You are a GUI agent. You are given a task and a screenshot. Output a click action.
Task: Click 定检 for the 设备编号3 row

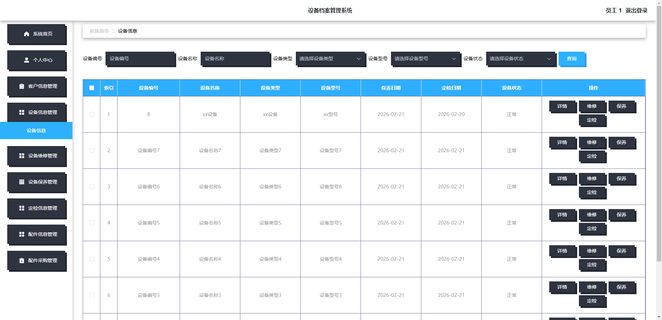click(x=592, y=301)
